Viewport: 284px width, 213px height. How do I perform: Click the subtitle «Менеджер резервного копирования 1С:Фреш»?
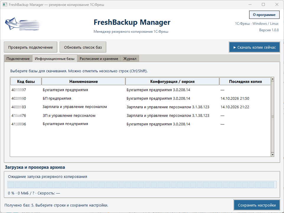coord(131,32)
